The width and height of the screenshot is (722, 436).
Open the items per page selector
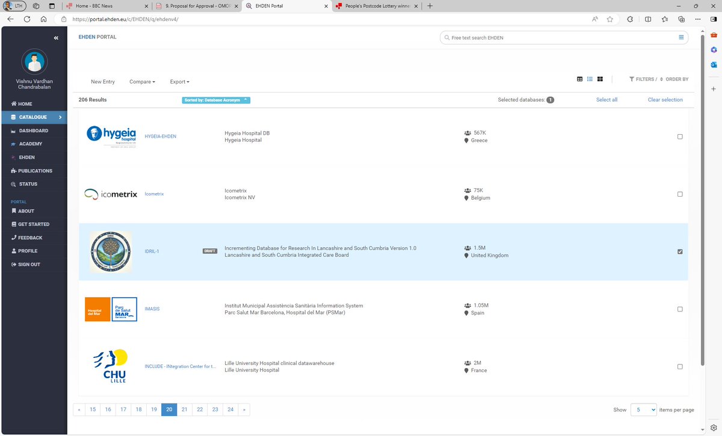(644, 410)
